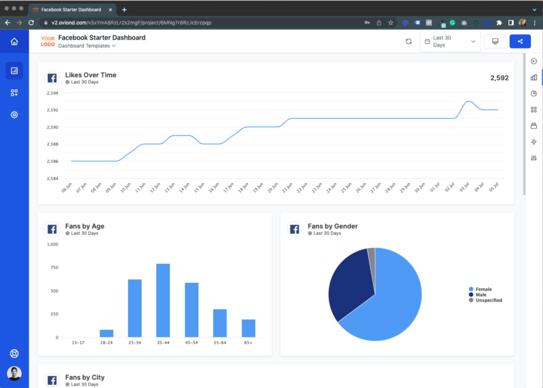Open the sliders adjustment icon in right toolbar
The image size is (543, 388).
point(533,158)
